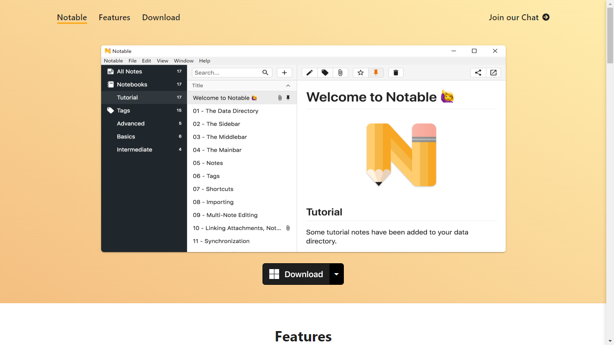Click the trash delete note icon
The image size is (614, 345).
pos(396,73)
